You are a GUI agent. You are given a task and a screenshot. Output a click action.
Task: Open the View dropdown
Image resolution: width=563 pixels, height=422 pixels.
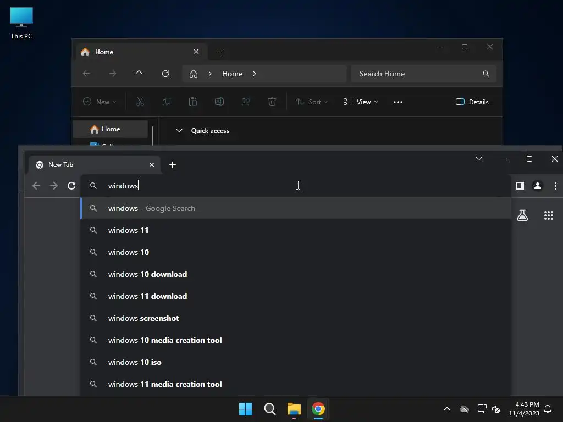361,102
